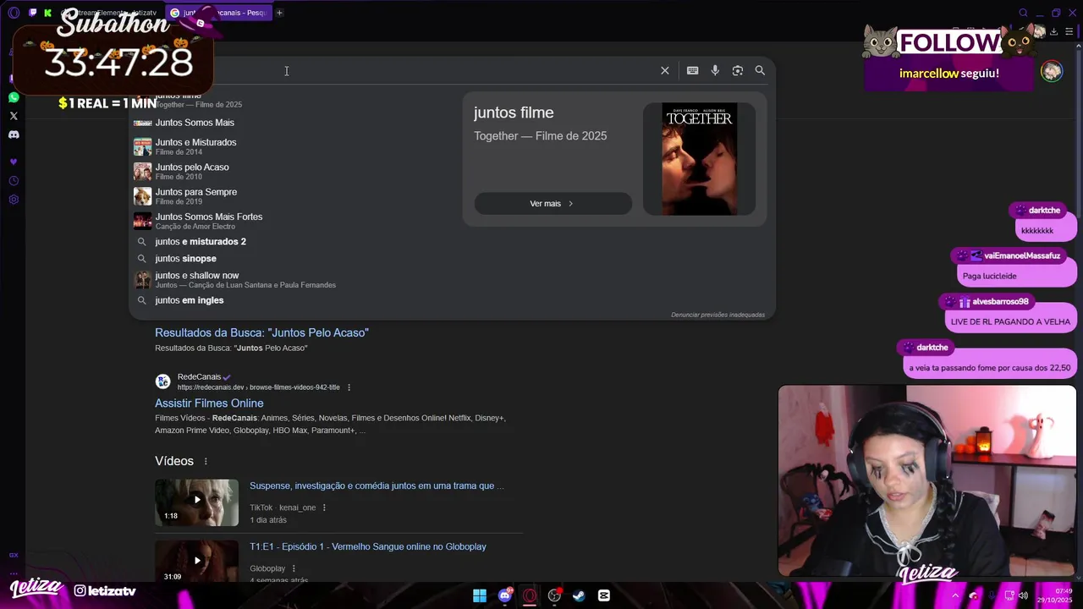Clear the Google search box
Screen dimensions: 1083x609
665,71
